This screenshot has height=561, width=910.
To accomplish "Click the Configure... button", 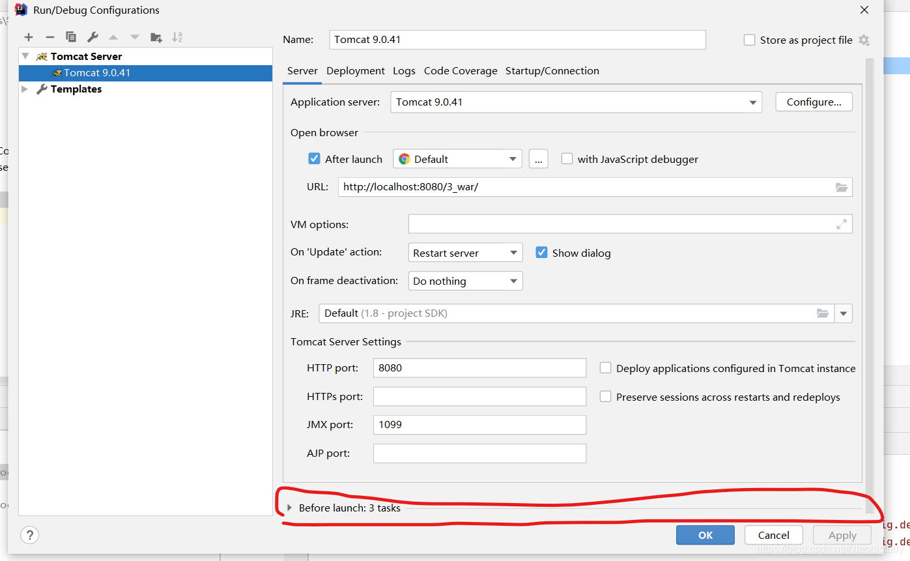I will click(x=814, y=102).
